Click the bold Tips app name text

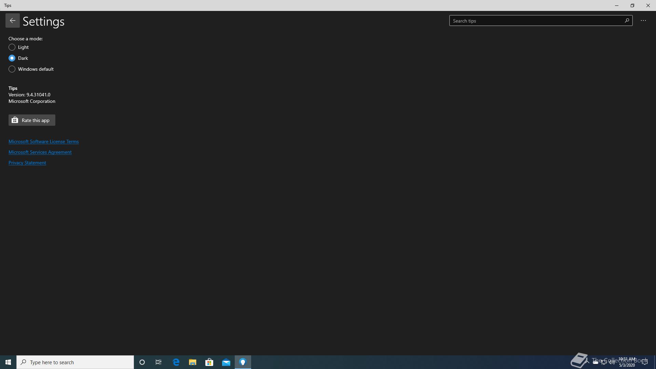coord(13,88)
